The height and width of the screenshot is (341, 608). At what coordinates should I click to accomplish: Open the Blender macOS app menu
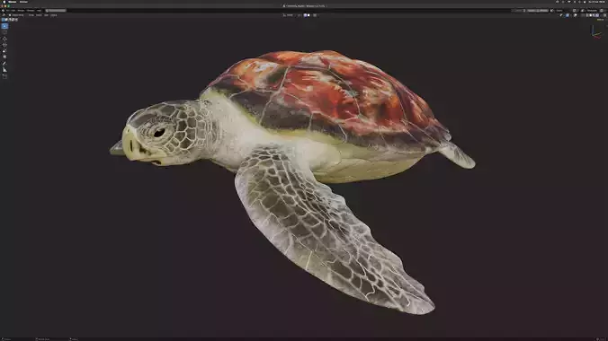click(x=12, y=2)
